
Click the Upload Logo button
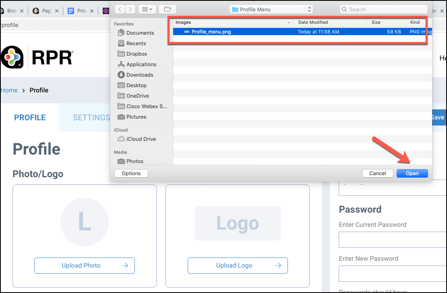[238, 265]
